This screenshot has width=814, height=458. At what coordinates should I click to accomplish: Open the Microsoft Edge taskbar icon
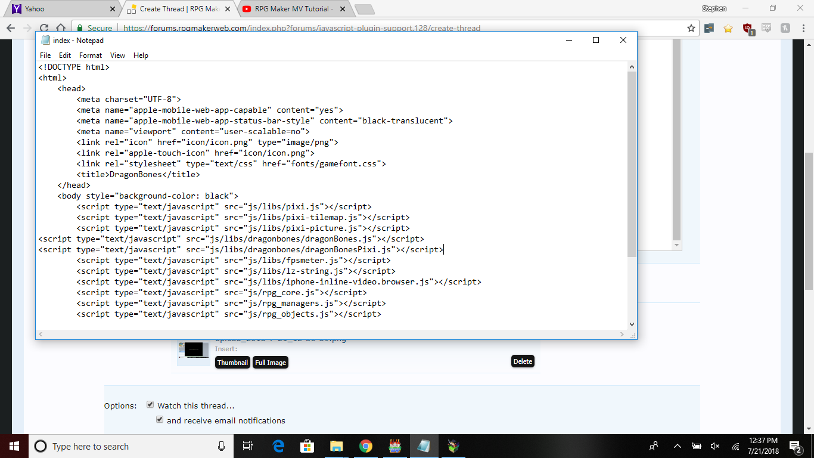tap(278, 446)
